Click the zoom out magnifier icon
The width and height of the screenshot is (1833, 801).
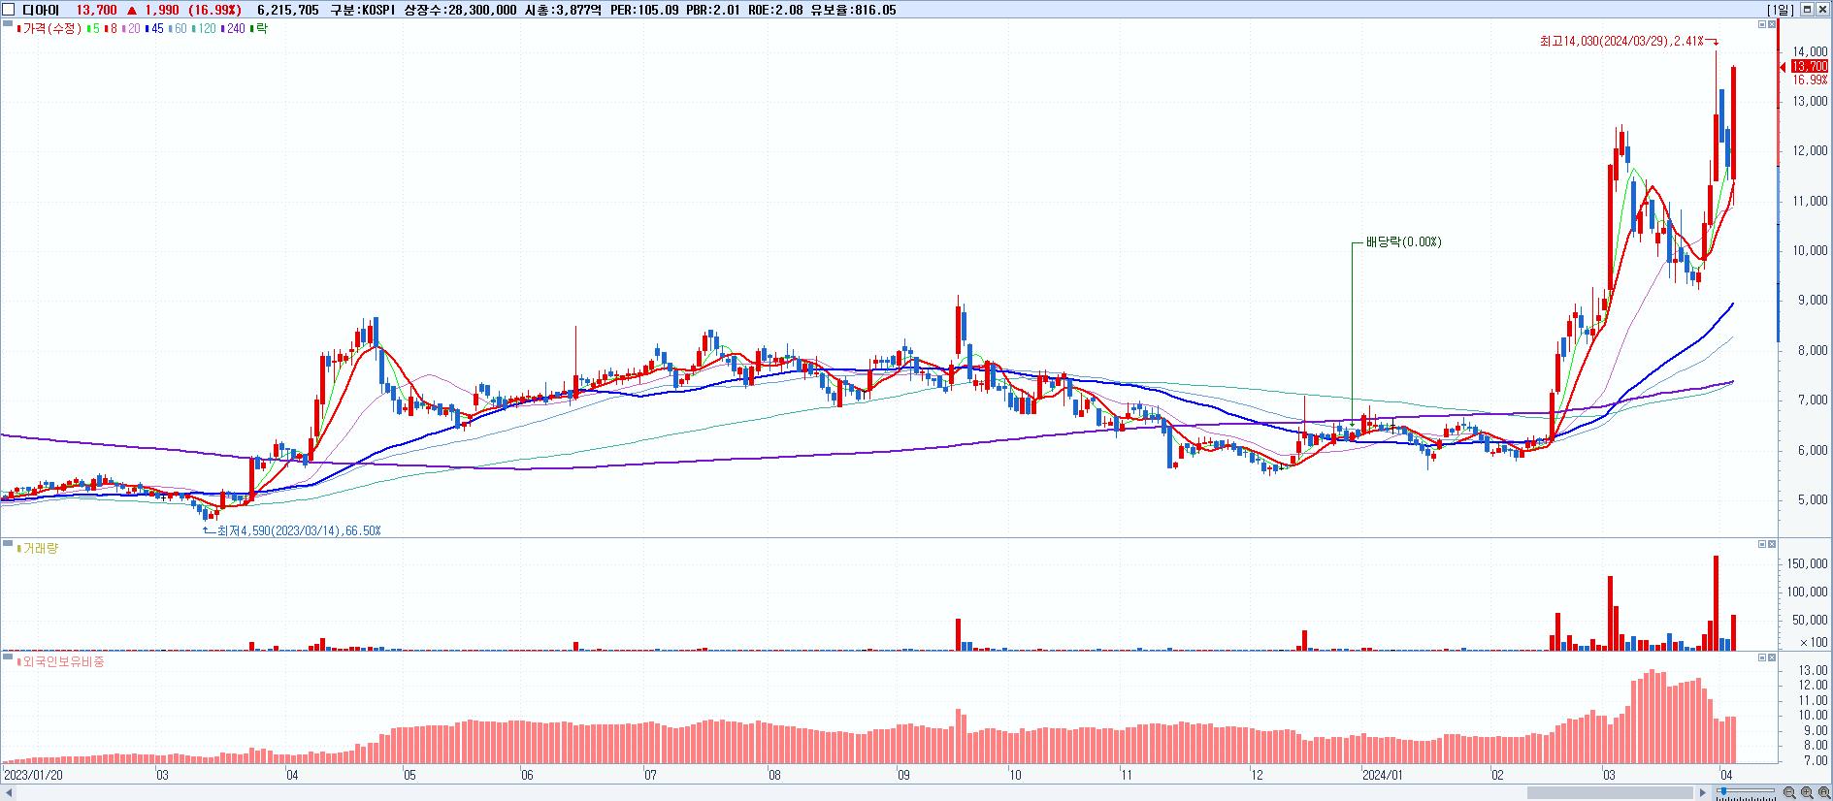(x=1789, y=792)
